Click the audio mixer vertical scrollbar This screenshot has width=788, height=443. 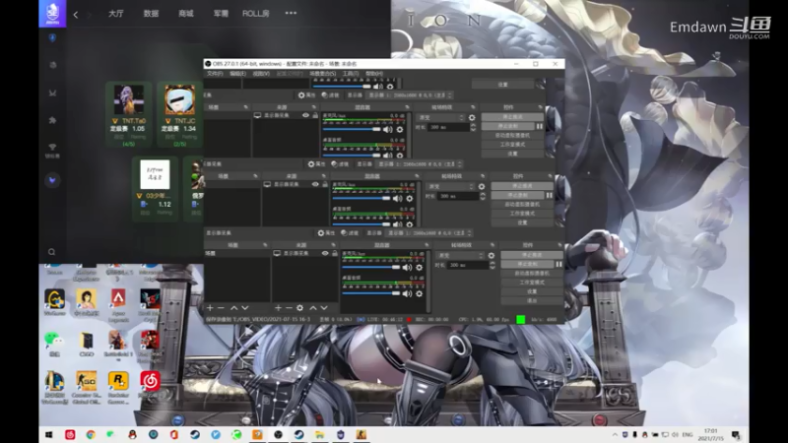click(428, 281)
